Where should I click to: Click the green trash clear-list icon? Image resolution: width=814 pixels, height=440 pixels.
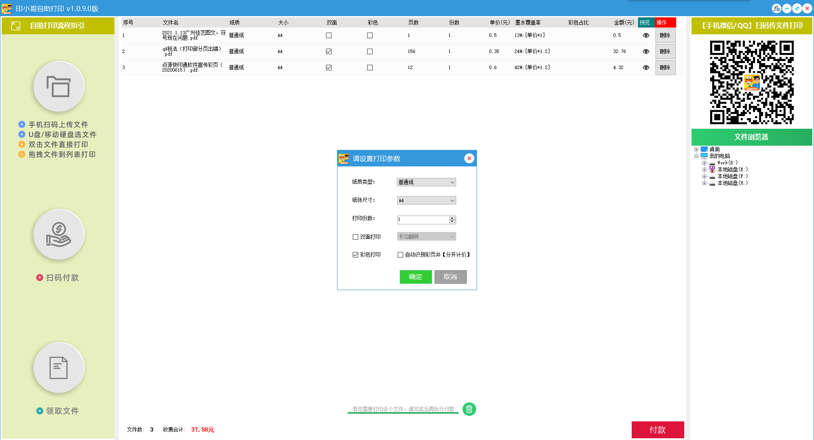tap(469, 409)
